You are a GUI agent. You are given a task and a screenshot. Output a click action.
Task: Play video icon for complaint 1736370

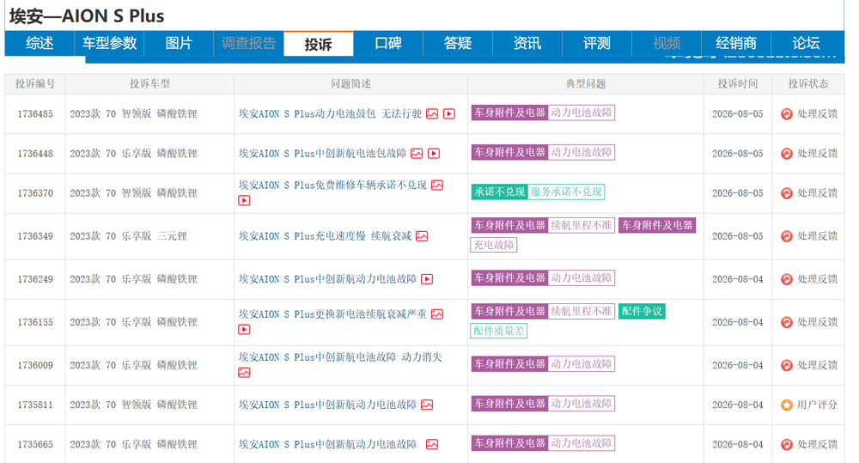pos(244,200)
